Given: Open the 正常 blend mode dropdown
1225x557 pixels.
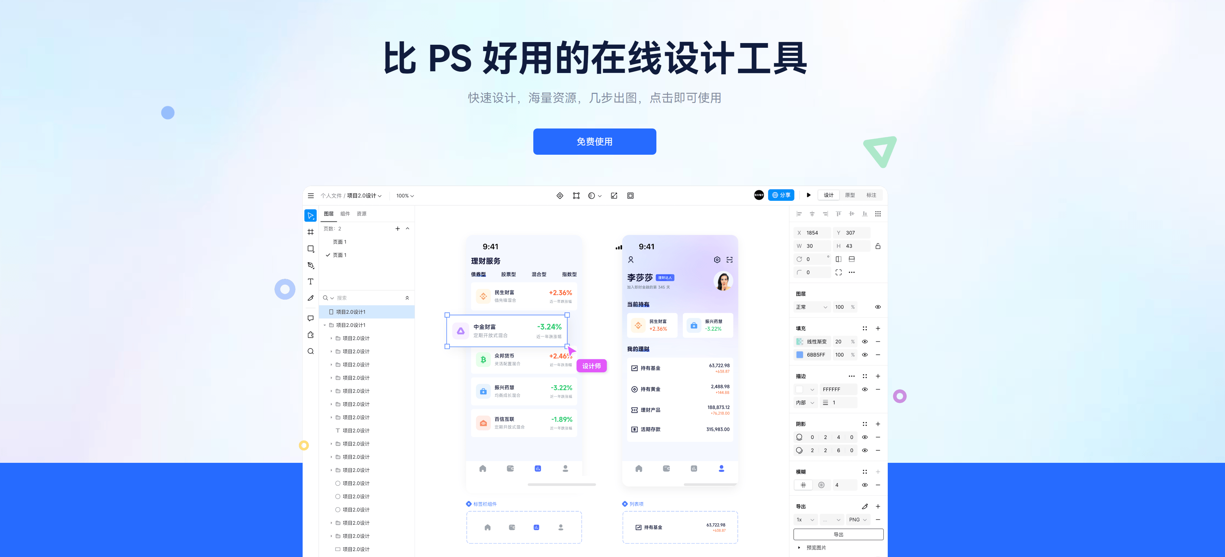Looking at the screenshot, I should [812, 307].
